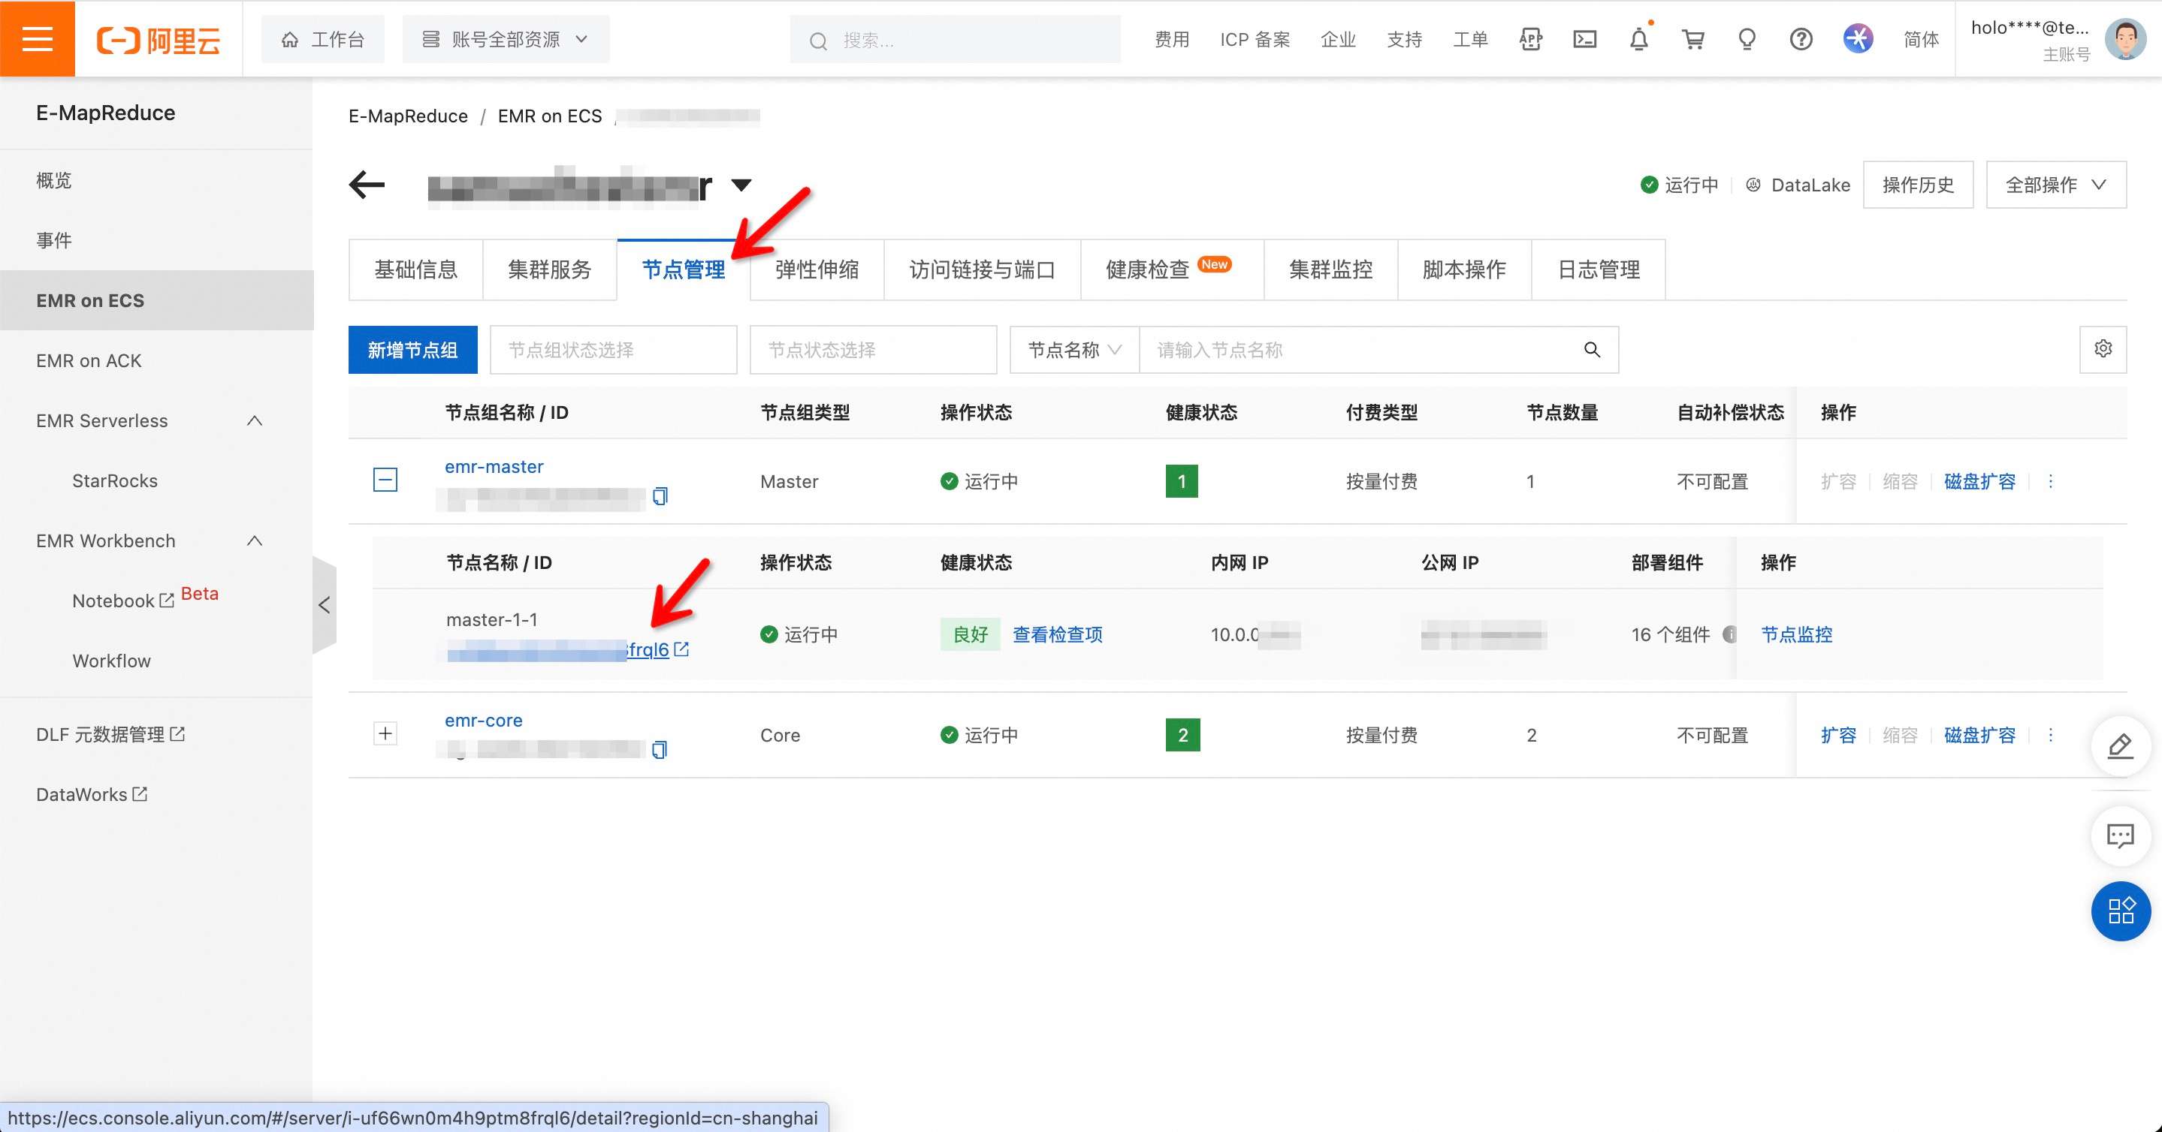Click the 节点组状态选择 dropdown
Image resolution: width=2162 pixels, height=1132 pixels.
click(x=614, y=348)
